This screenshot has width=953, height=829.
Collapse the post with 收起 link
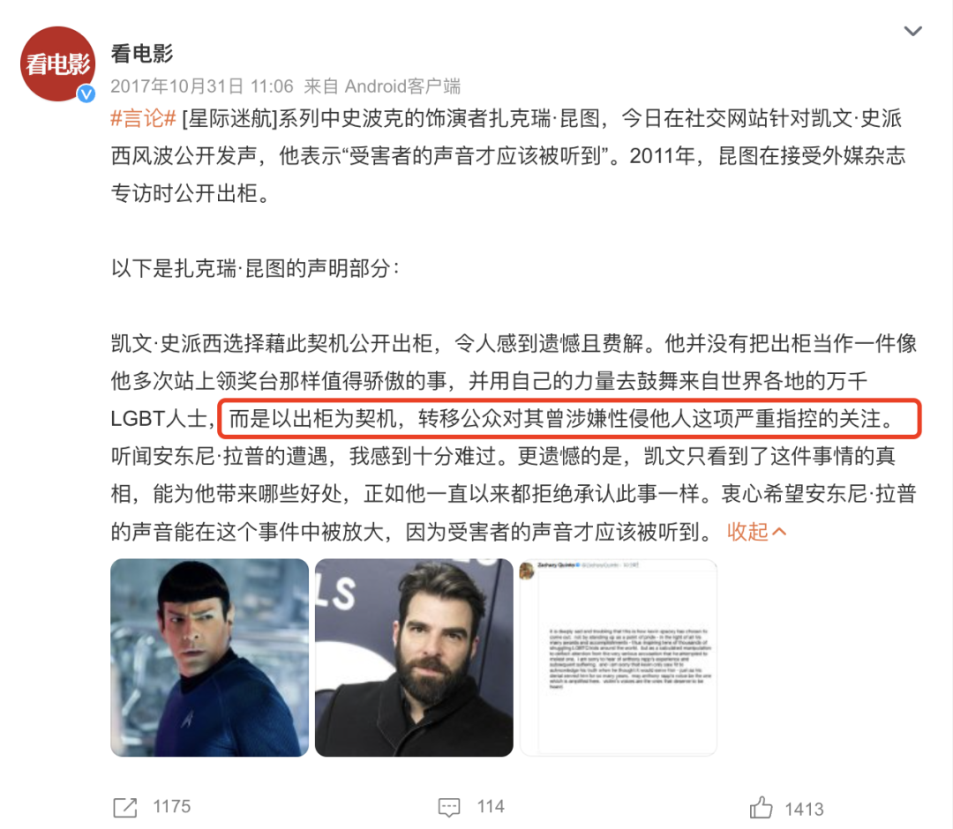tap(747, 532)
